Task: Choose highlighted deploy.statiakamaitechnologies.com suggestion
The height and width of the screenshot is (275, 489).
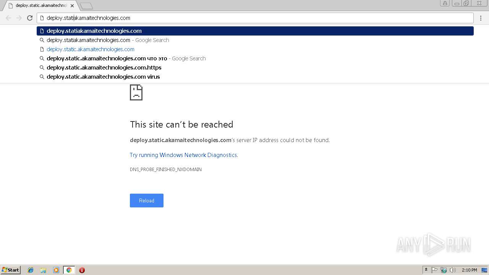Action: click(x=255, y=31)
